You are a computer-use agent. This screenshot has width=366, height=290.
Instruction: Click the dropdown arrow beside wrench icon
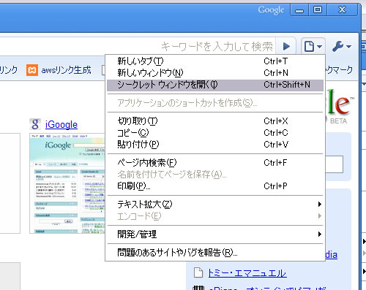click(x=348, y=46)
